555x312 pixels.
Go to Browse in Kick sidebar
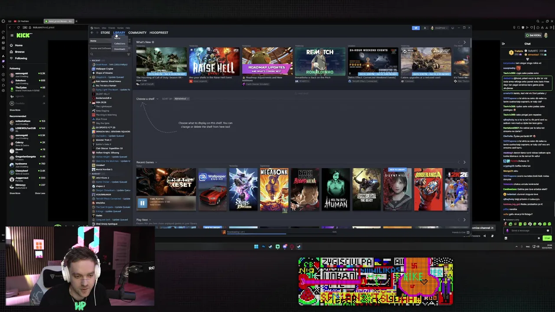[20, 52]
